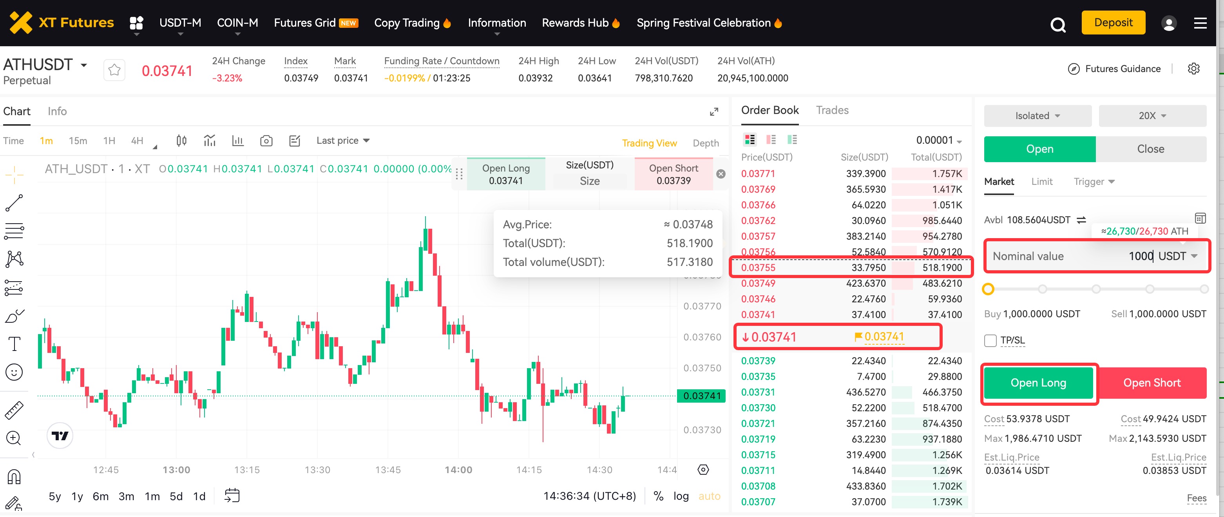Enable the TP/SL checkbox
The width and height of the screenshot is (1224, 517).
click(x=990, y=341)
